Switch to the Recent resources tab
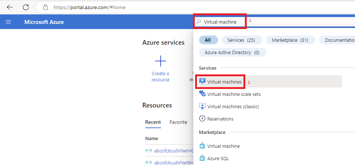The height and width of the screenshot is (167, 355). coord(153,122)
